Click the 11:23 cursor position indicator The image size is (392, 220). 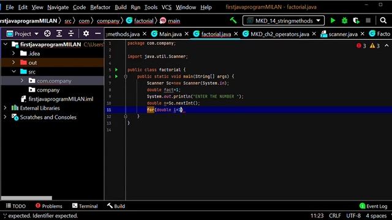pos(317,216)
